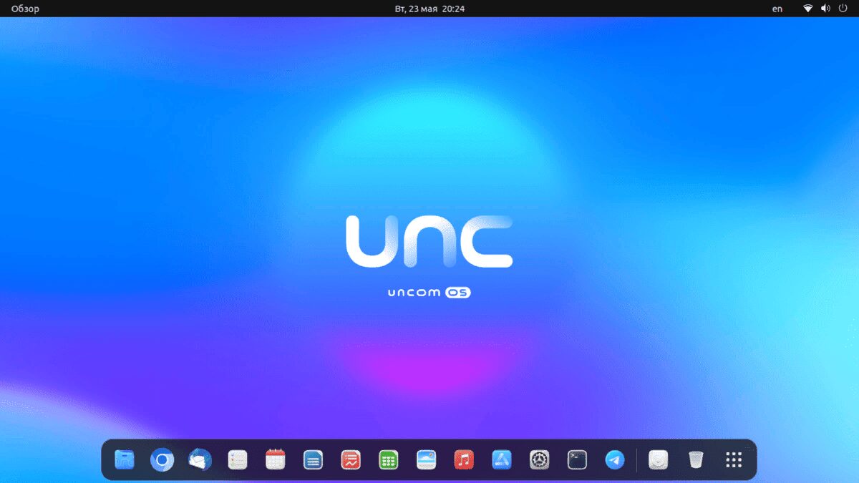Open the notes application
The image size is (859, 483).
coord(236,460)
